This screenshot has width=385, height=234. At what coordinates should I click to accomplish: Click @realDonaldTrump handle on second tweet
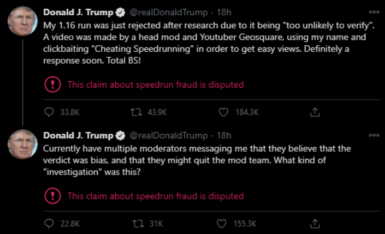tap(168, 135)
